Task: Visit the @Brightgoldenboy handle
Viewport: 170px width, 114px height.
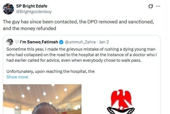Action: pyautogui.click(x=34, y=12)
